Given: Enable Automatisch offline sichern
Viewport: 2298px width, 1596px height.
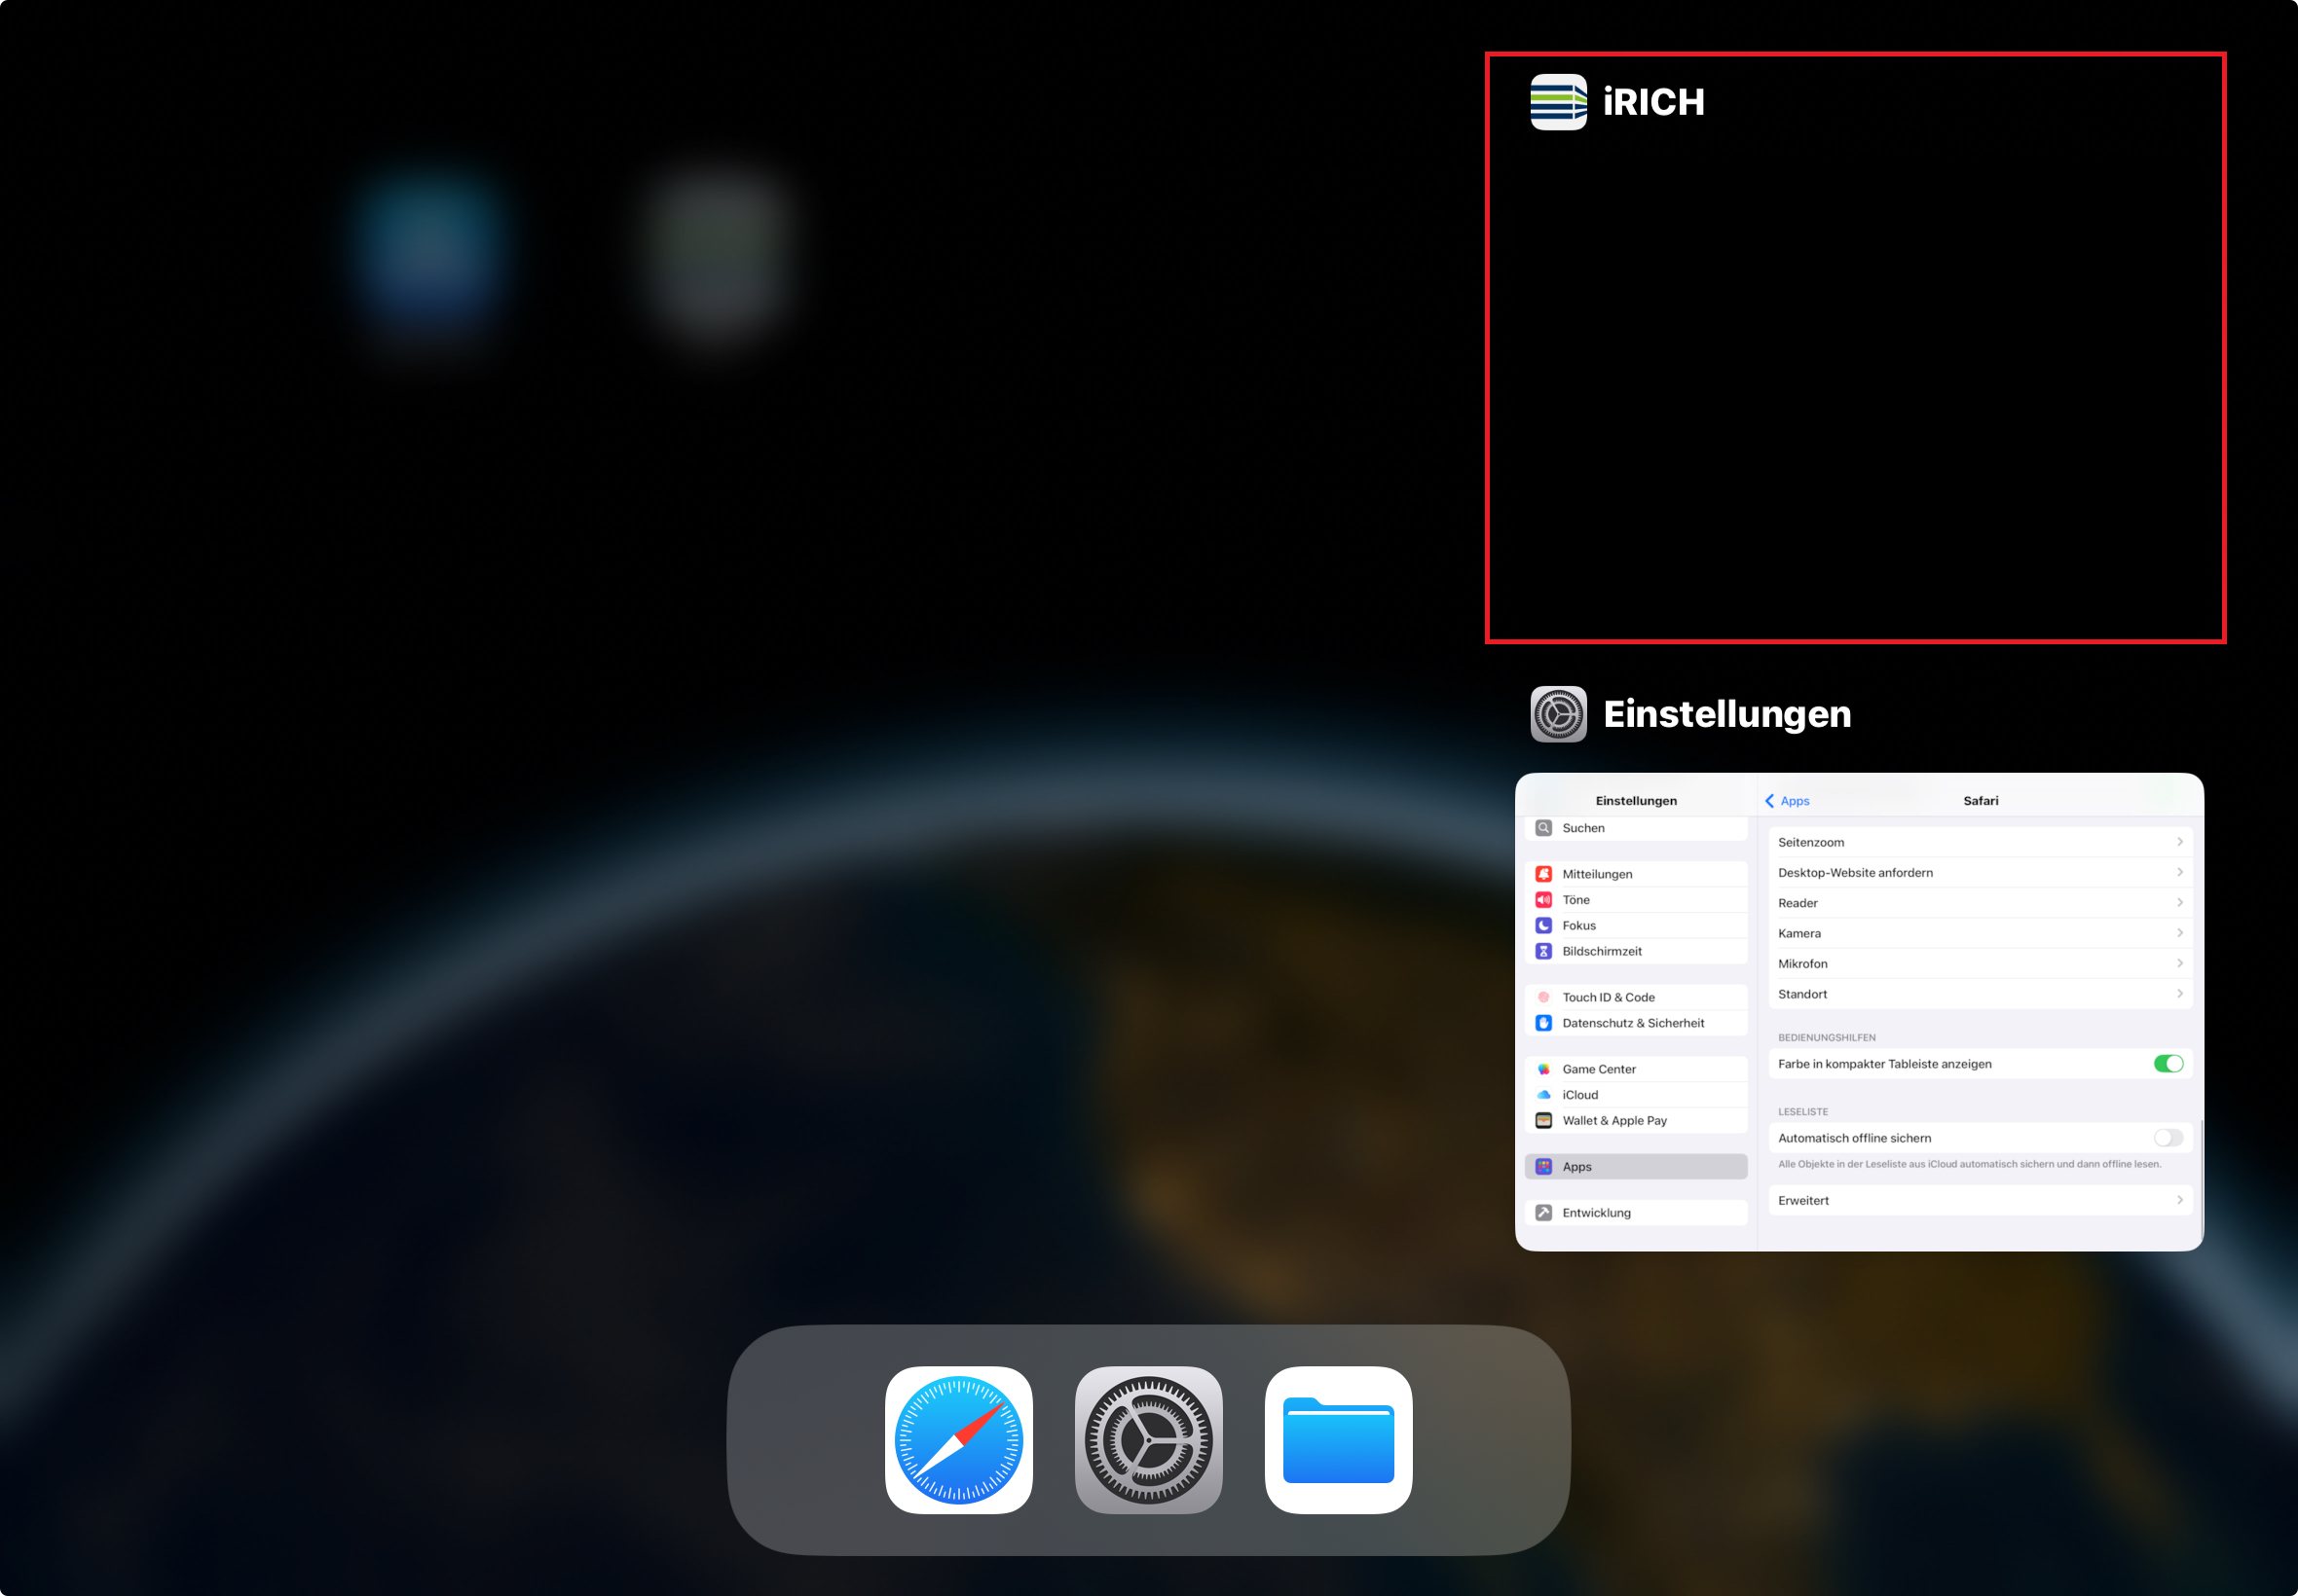Looking at the screenshot, I should [2167, 1137].
